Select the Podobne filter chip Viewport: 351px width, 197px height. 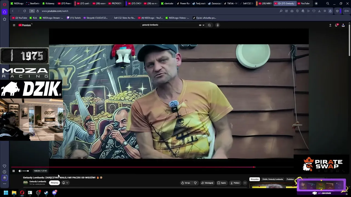coord(290,179)
